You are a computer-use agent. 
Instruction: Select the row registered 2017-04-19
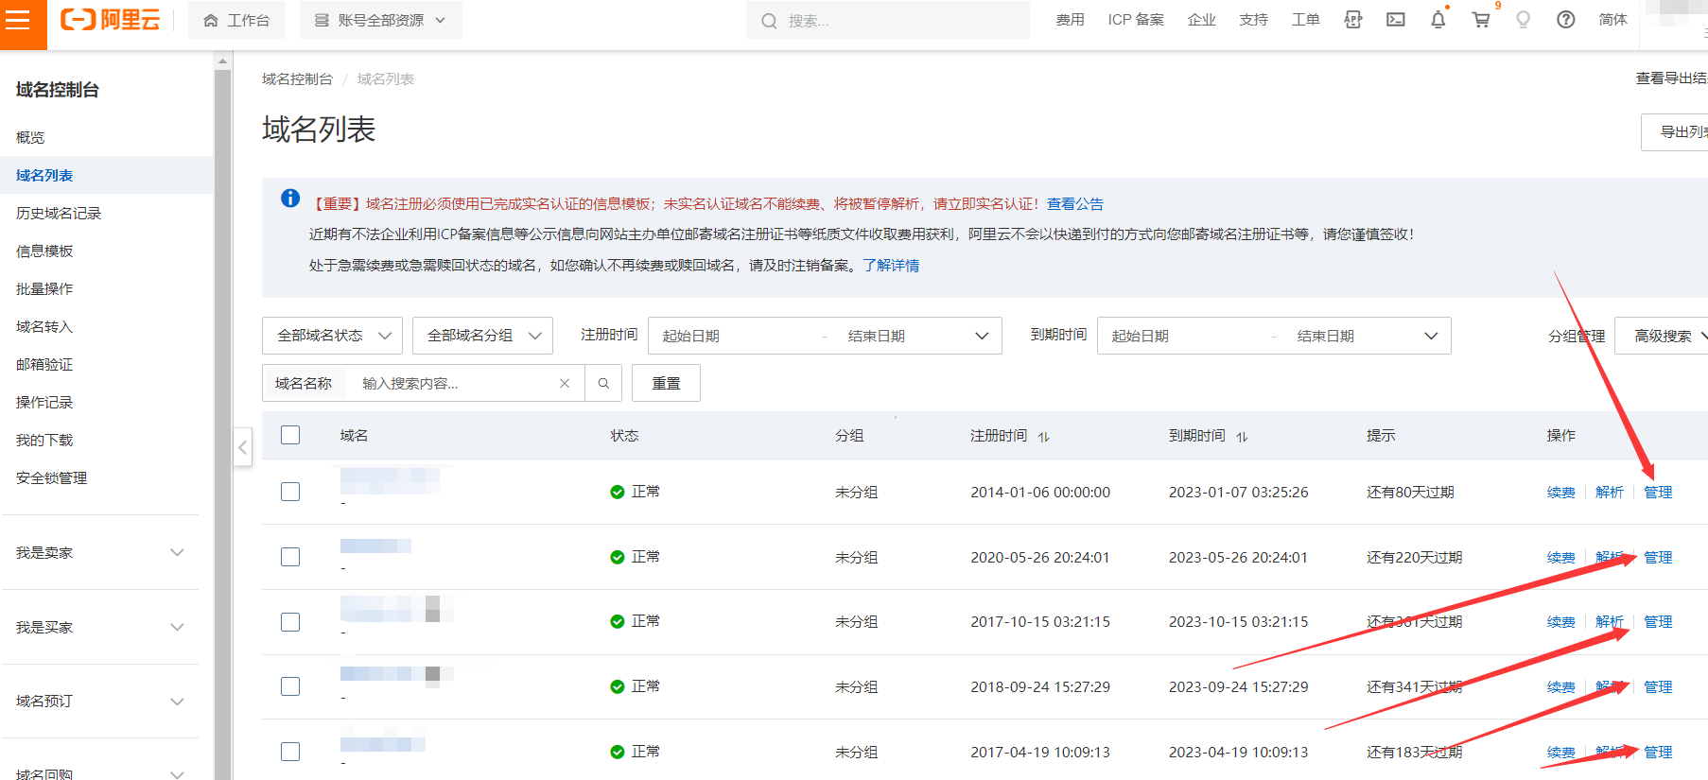(x=290, y=752)
